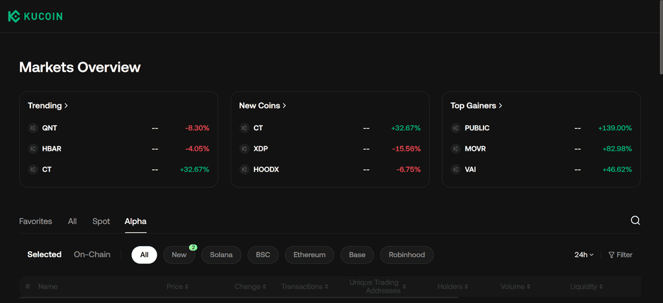Click the PUBLIC coin icon

456,128
